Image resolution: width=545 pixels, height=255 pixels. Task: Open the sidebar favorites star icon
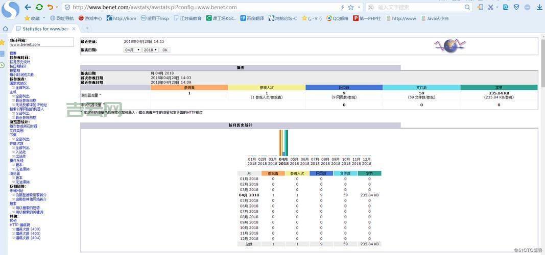[x=3, y=42]
